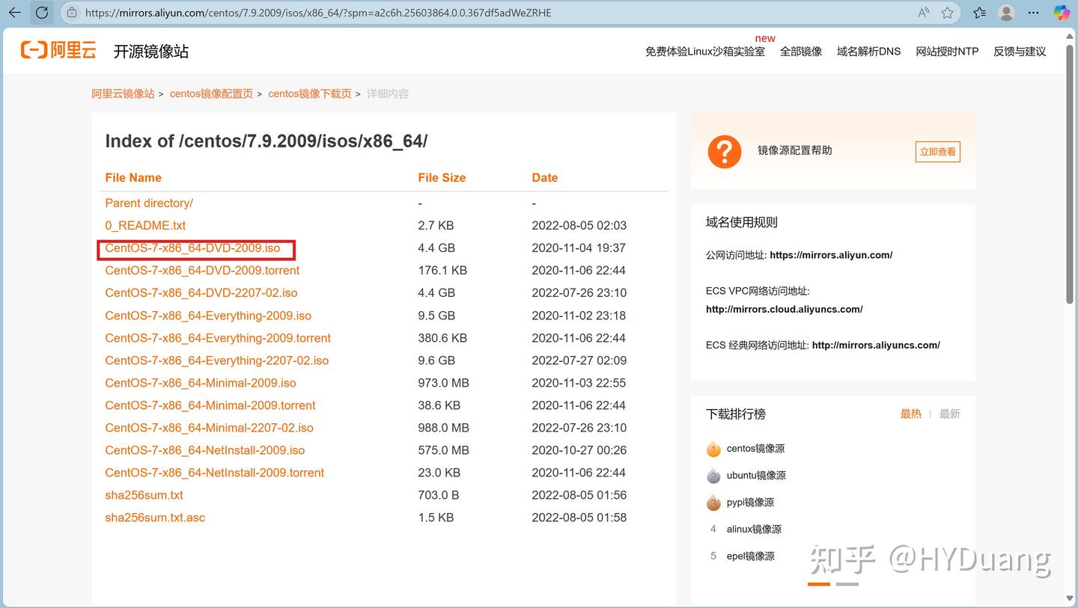Open Edge settings via the ellipsis menu
The width and height of the screenshot is (1078, 608).
tap(1033, 13)
